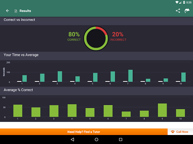Tap the back arrow in header
193x144 pixels.
point(8,11)
